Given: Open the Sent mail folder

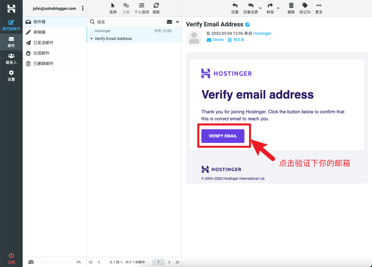Looking at the screenshot, I should (43, 43).
